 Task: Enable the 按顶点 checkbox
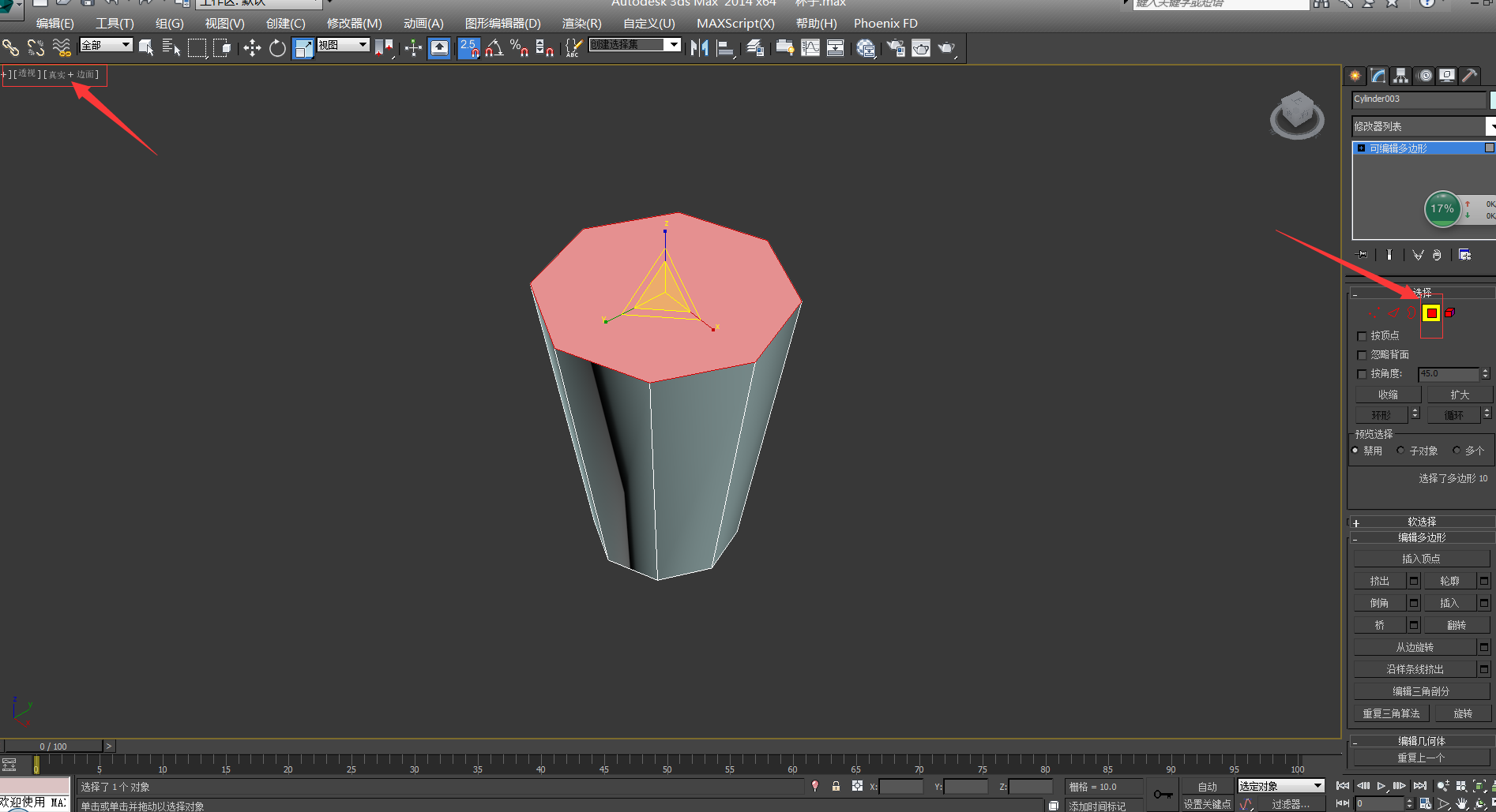[1362, 336]
